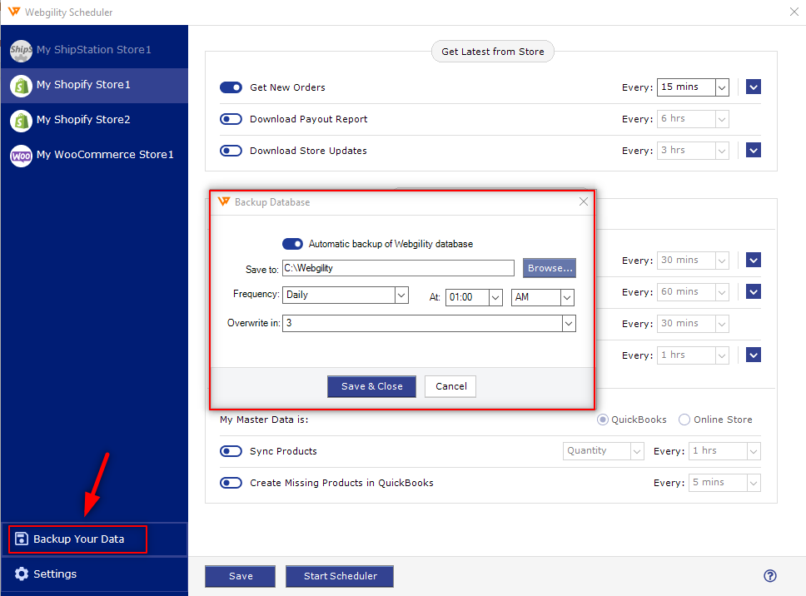
Task: Click Start Scheduler button
Action: [340, 576]
